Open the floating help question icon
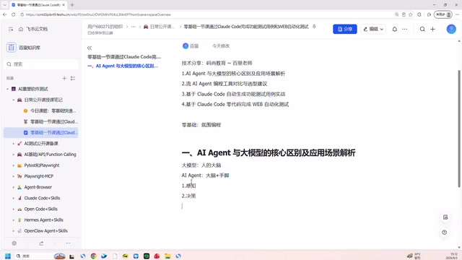 click(x=445, y=233)
